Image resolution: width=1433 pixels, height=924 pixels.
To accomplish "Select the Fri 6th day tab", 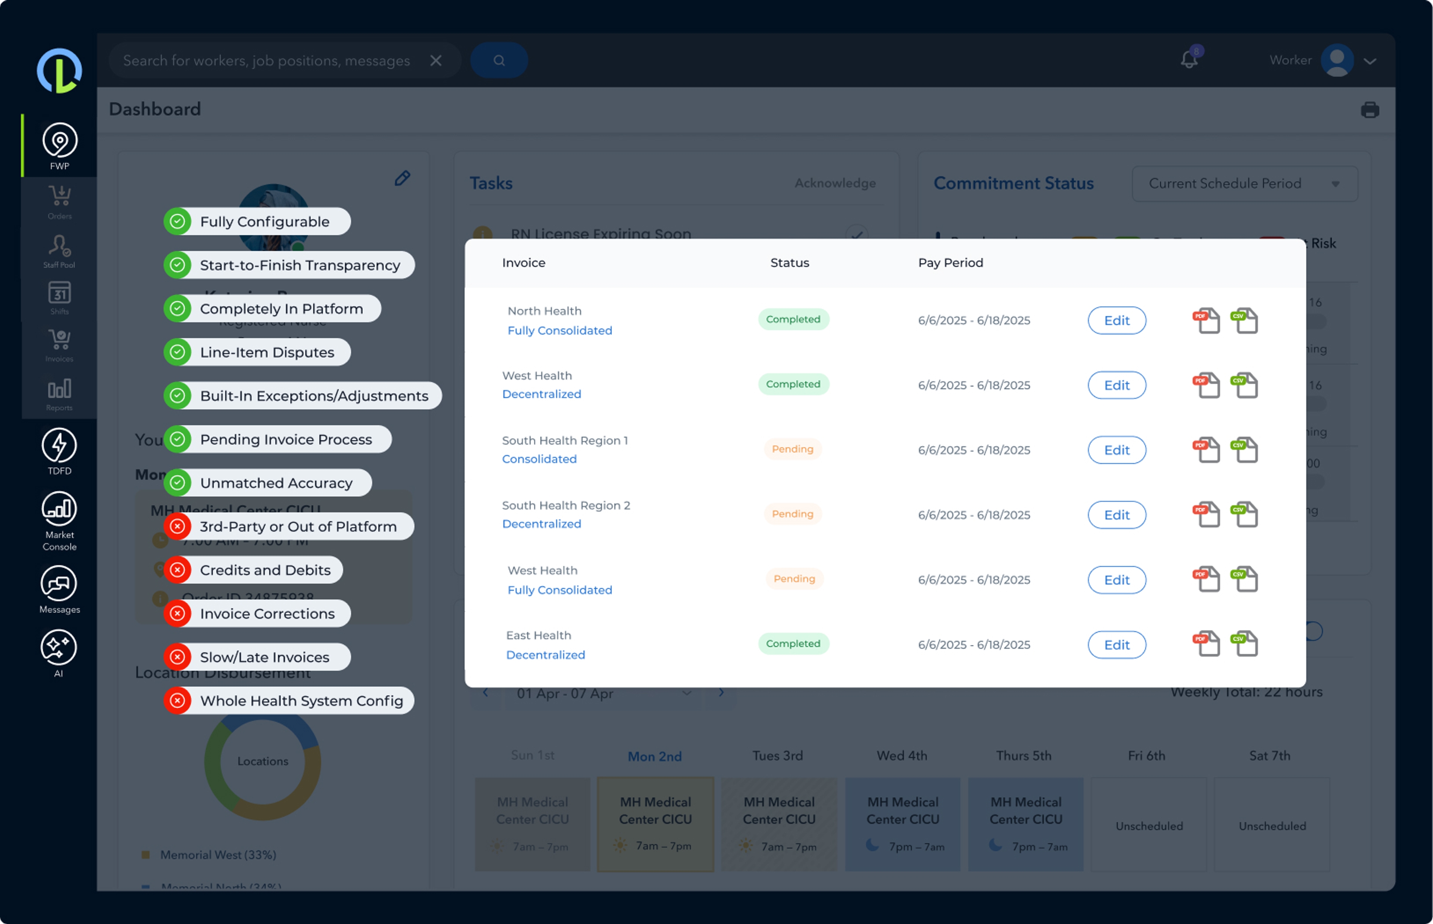I will [1147, 756].
